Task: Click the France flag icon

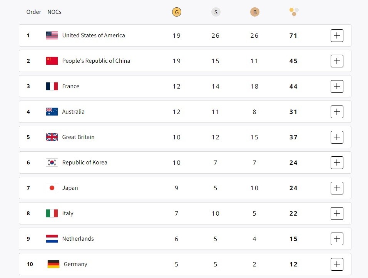Action: pyautogui.click(x=52, y=86)
